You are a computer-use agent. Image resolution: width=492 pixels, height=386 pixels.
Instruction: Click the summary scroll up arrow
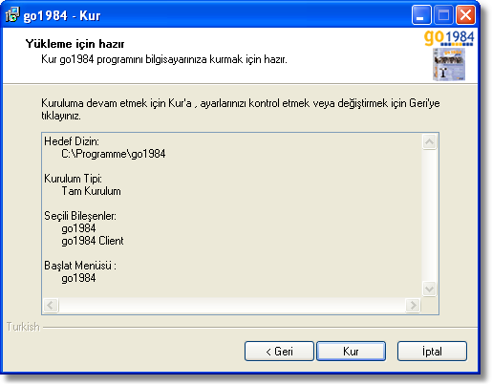[x=429, y=141]
